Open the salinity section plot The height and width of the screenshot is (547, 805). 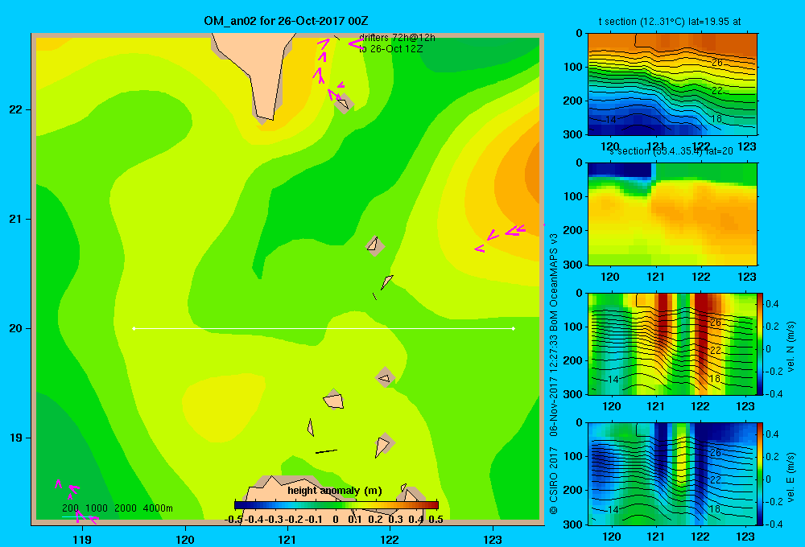672,214
